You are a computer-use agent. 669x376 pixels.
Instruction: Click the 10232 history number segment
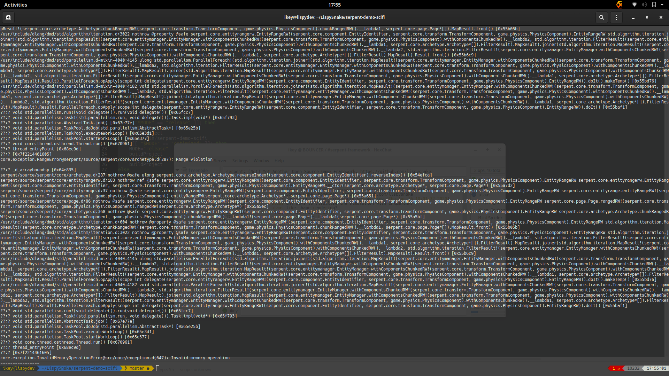pyautogui.click(x=633, y=368)
